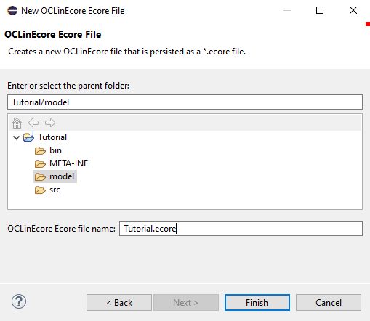Select the META-INF folder label
The image size is (370, 321).
[68, 163]
